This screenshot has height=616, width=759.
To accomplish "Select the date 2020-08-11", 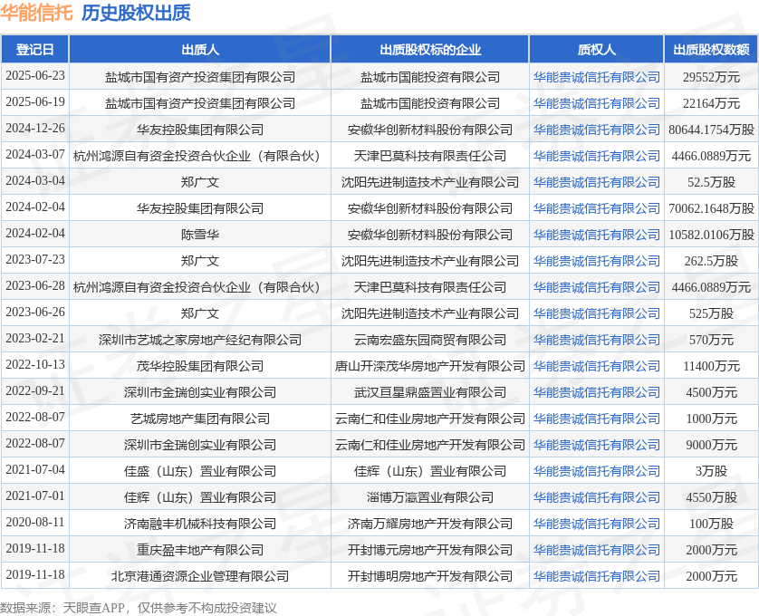I will point(35,522).
